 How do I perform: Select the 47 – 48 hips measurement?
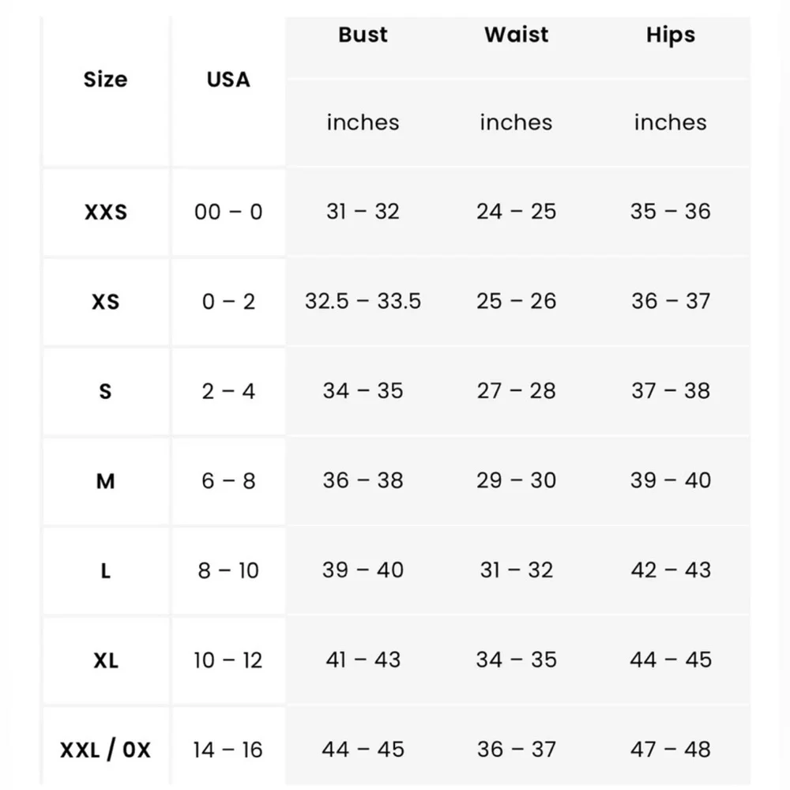[x=670, y=749]
